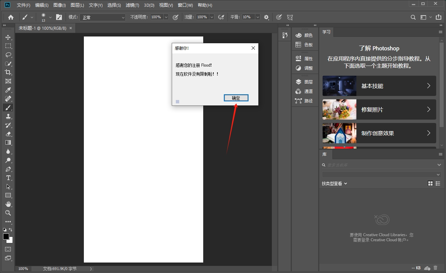This screenshot has width=446, height=273.
Task: Toggle pressure for opacity icon
Action: 175,17
